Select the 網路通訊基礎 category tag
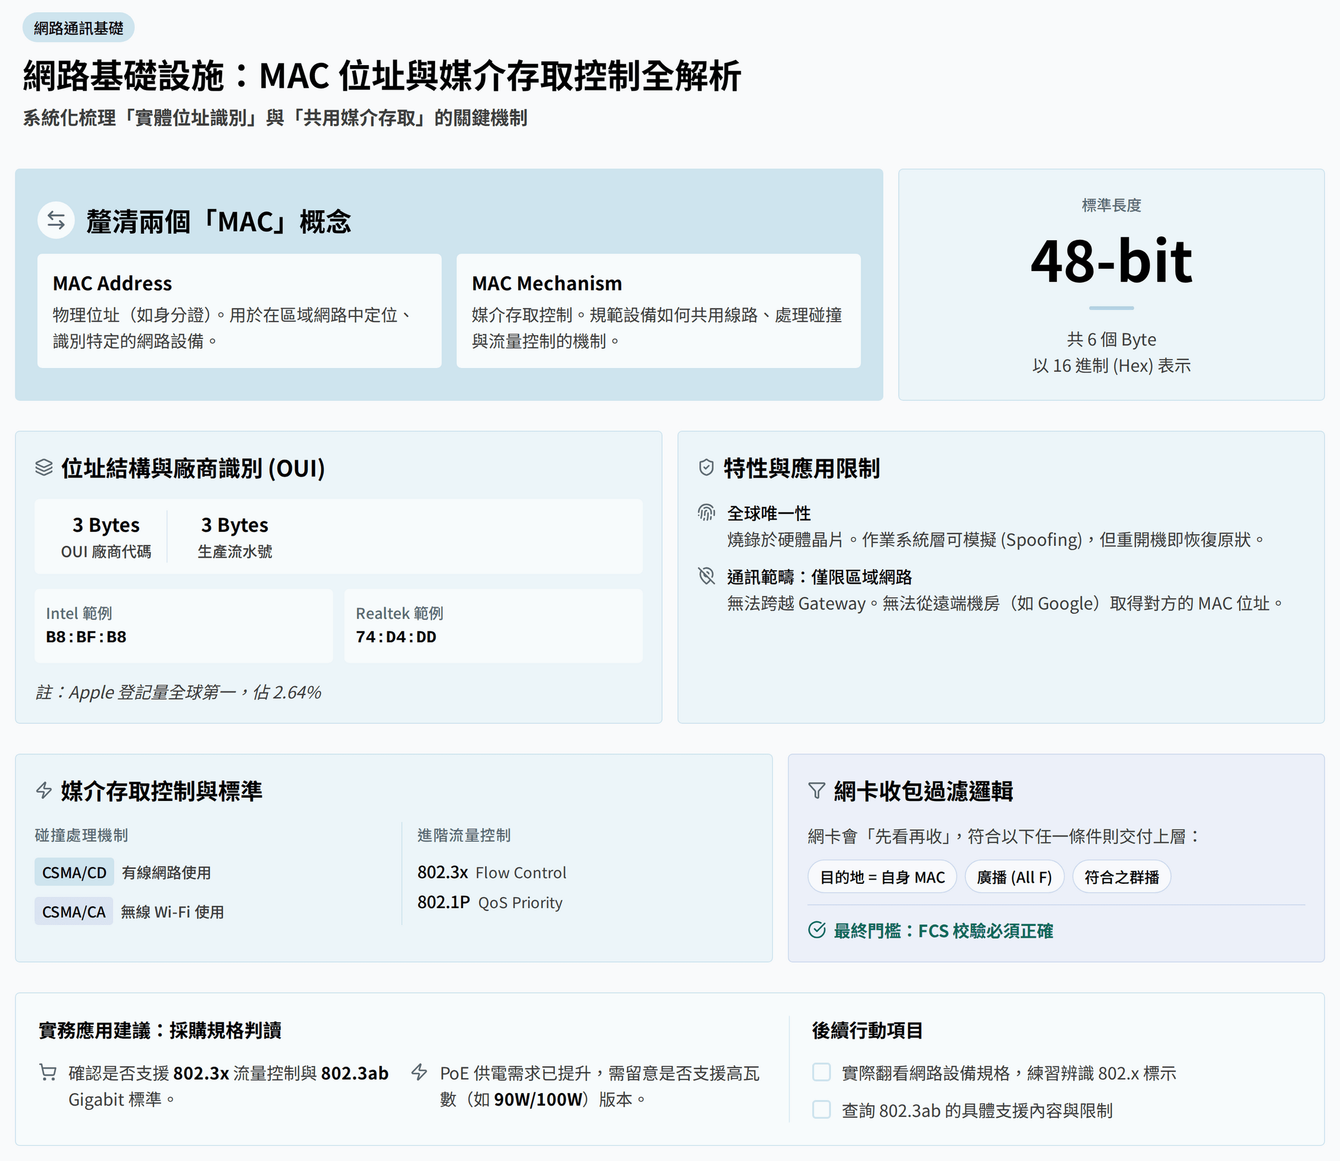Image resolution: width=1340 pixels, height=1161 pixels. click(x=78, y=28)
